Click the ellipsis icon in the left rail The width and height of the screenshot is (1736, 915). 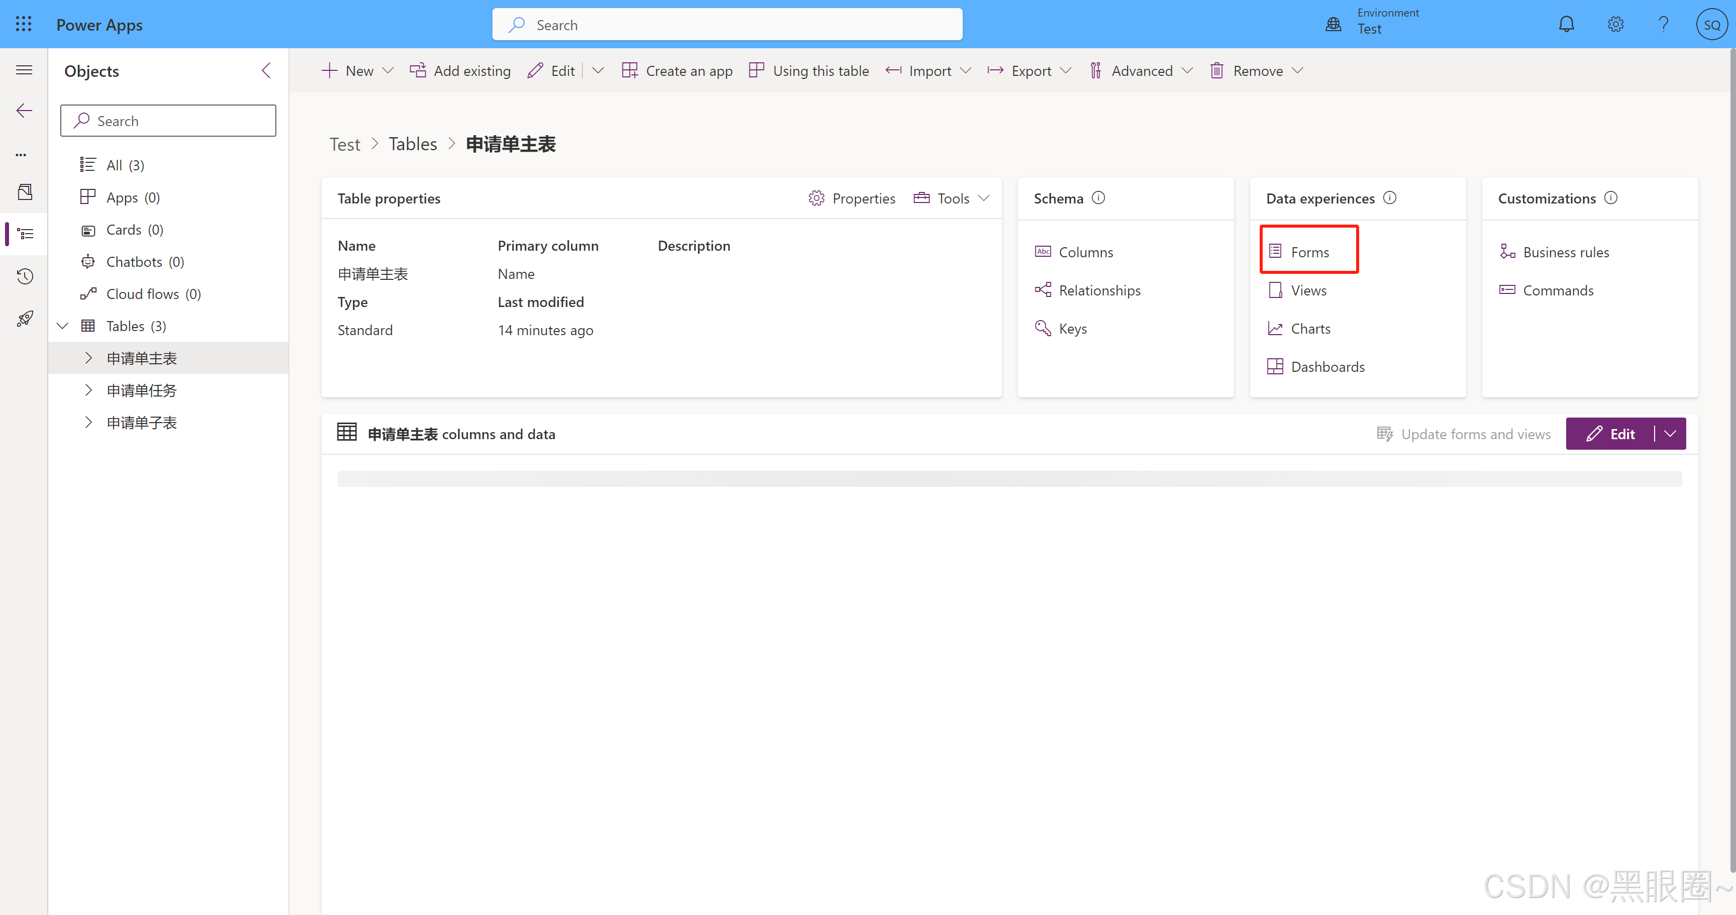click(20, 154)
